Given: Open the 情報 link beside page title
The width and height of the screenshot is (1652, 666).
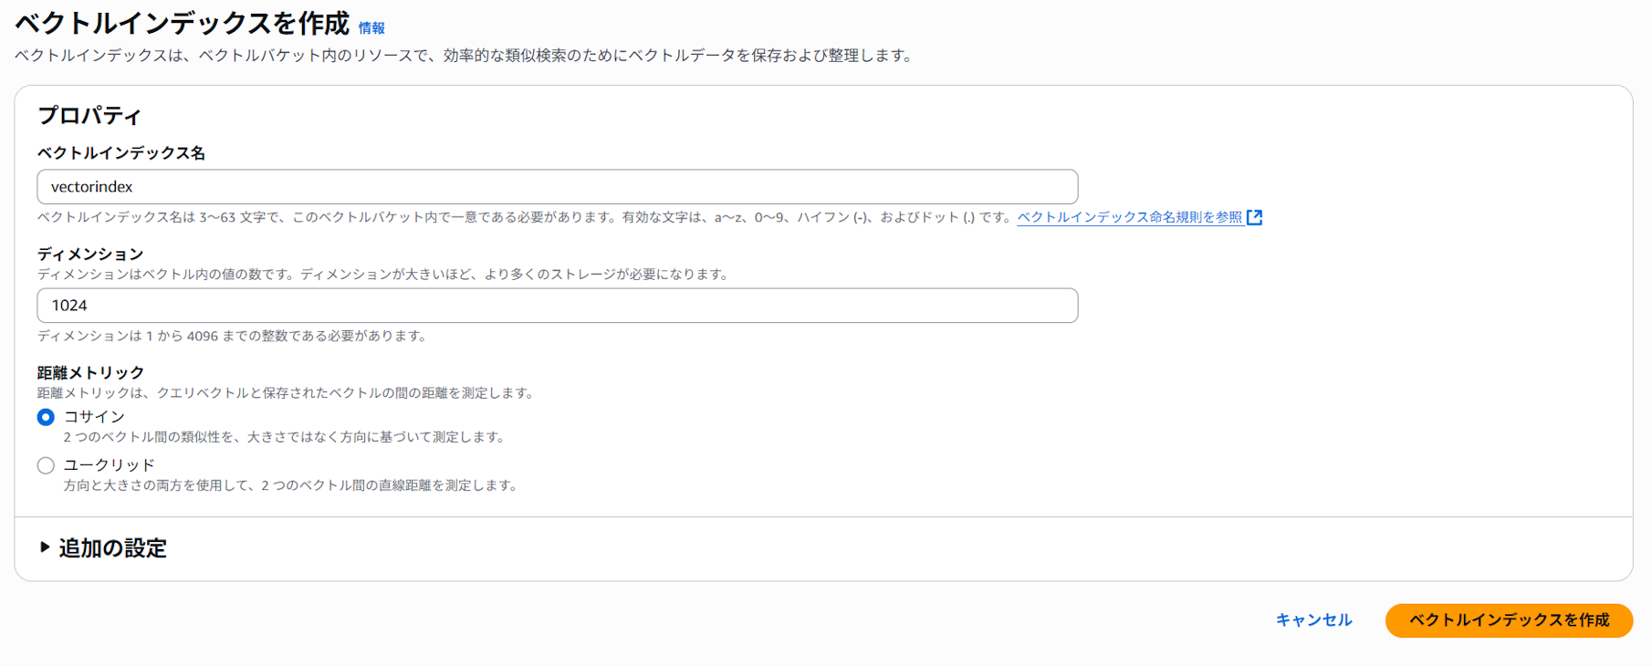Looking at the screenshot, I should click(371, 28).
